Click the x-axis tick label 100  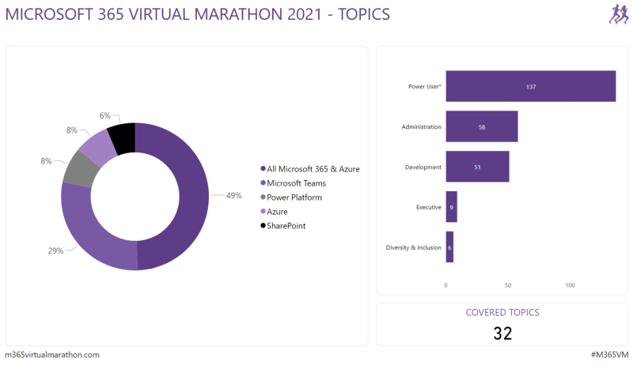[570, 285]
